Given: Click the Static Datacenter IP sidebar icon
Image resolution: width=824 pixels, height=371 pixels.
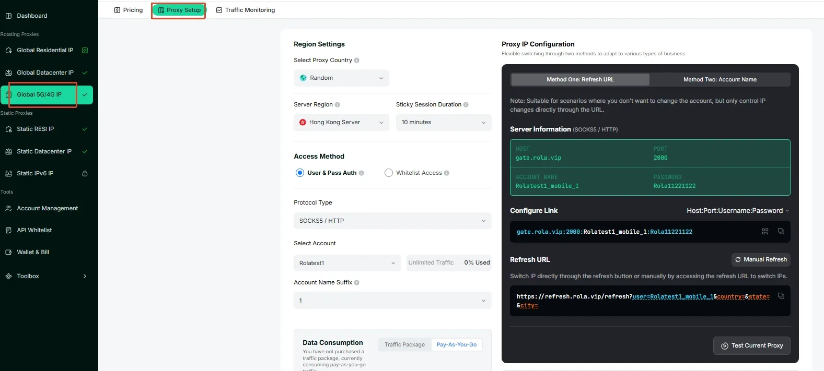Looking at the screenshot, I should tap(8, 151).
